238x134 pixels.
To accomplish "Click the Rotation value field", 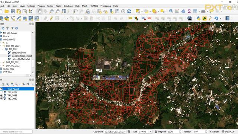I will [200, 131].
